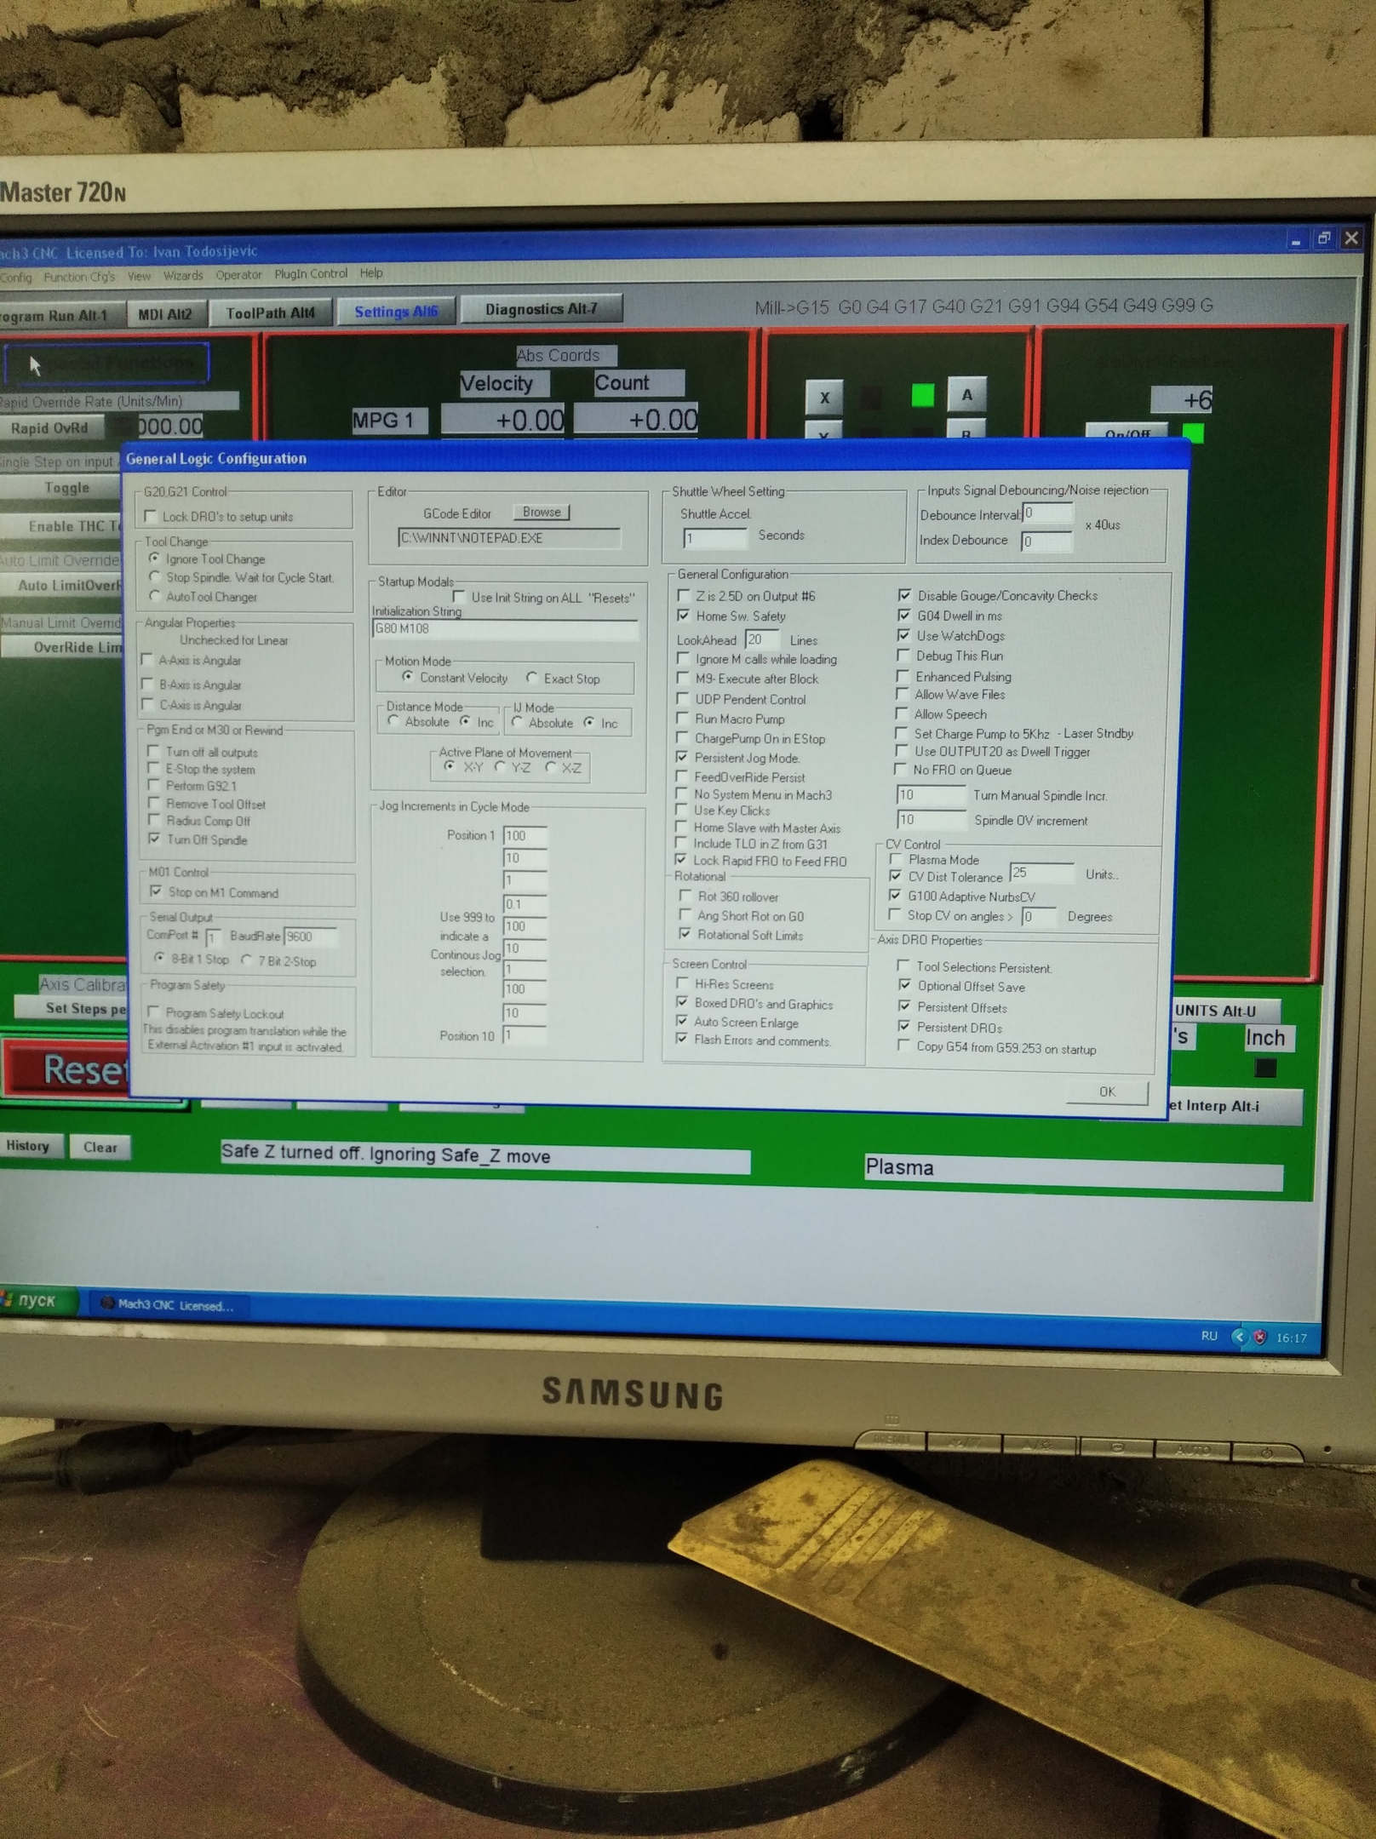Select Absolute under IJ Mode
This screenshot has height=1839, width=1376.
(517, 722)
